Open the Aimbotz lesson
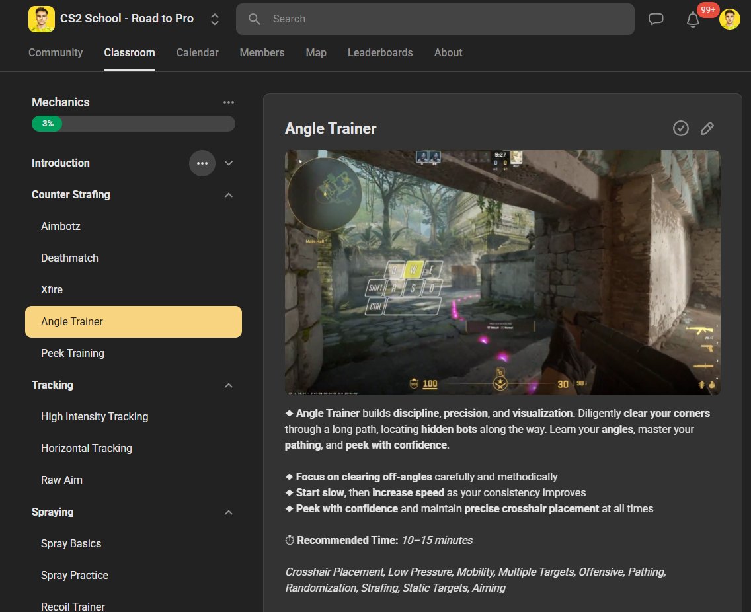Screen dimensions: 751x612 (x=133, y=227)
